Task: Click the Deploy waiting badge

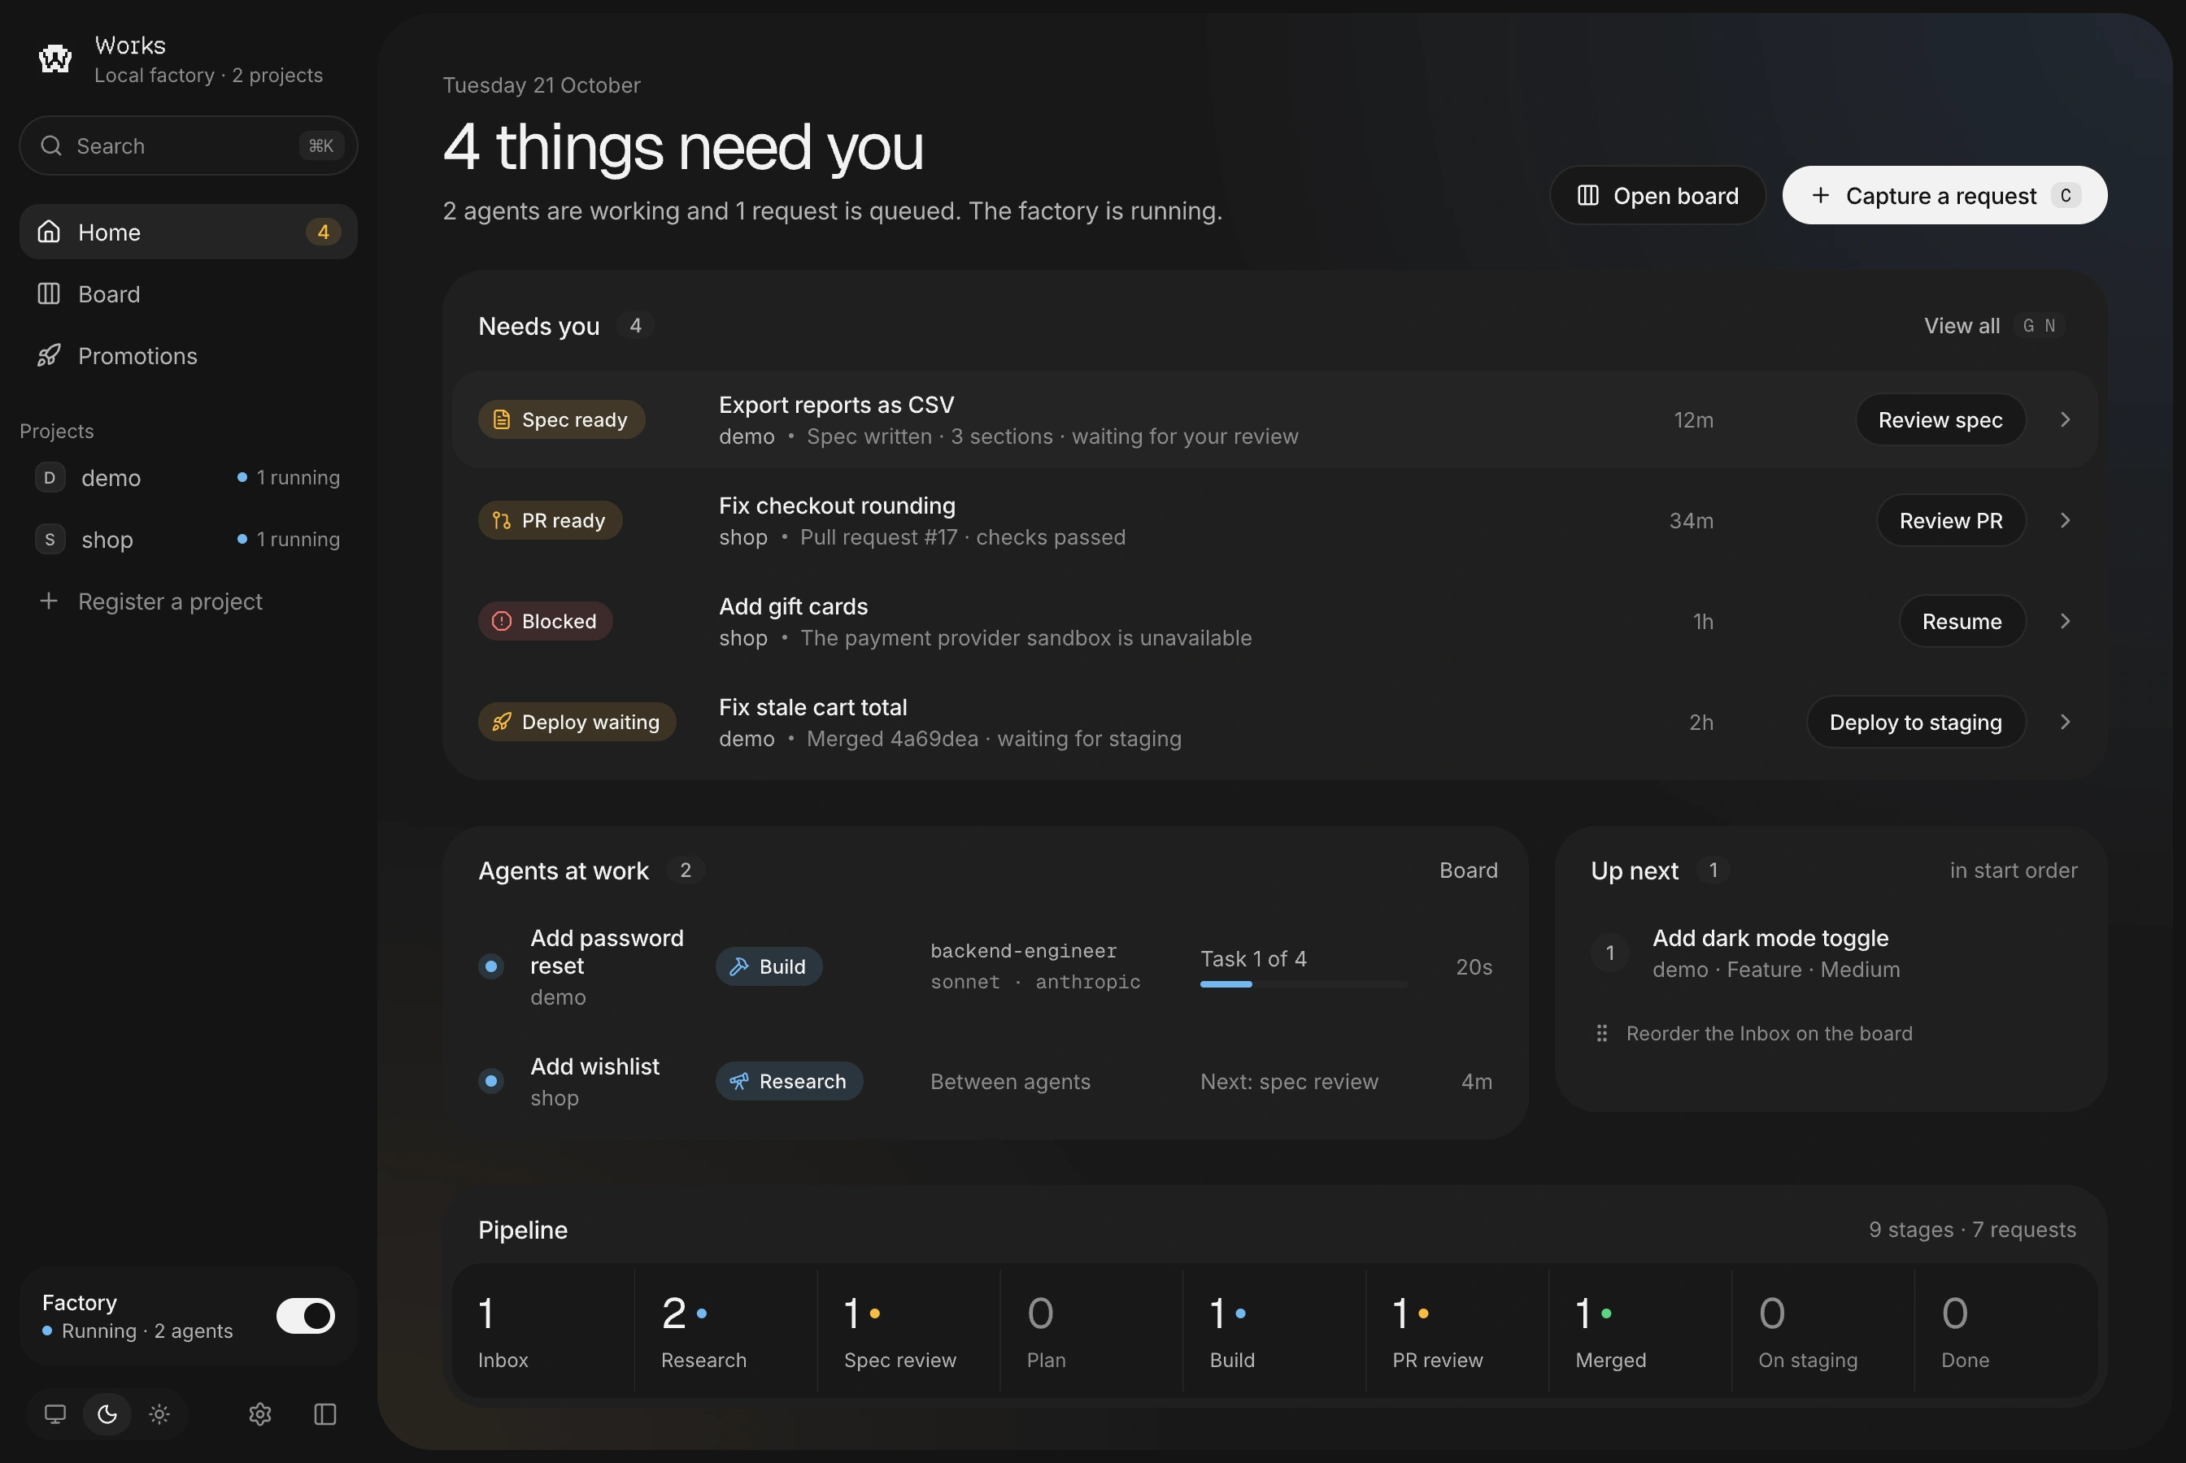Action: tap(577, 723)
